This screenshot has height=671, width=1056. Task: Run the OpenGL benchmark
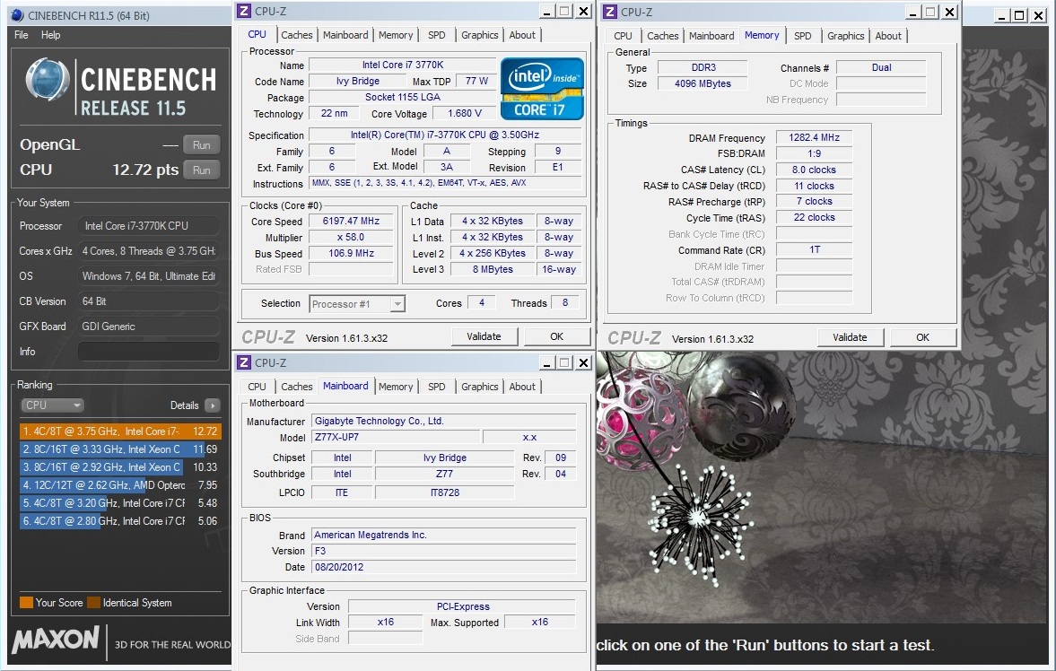(201, 144)
